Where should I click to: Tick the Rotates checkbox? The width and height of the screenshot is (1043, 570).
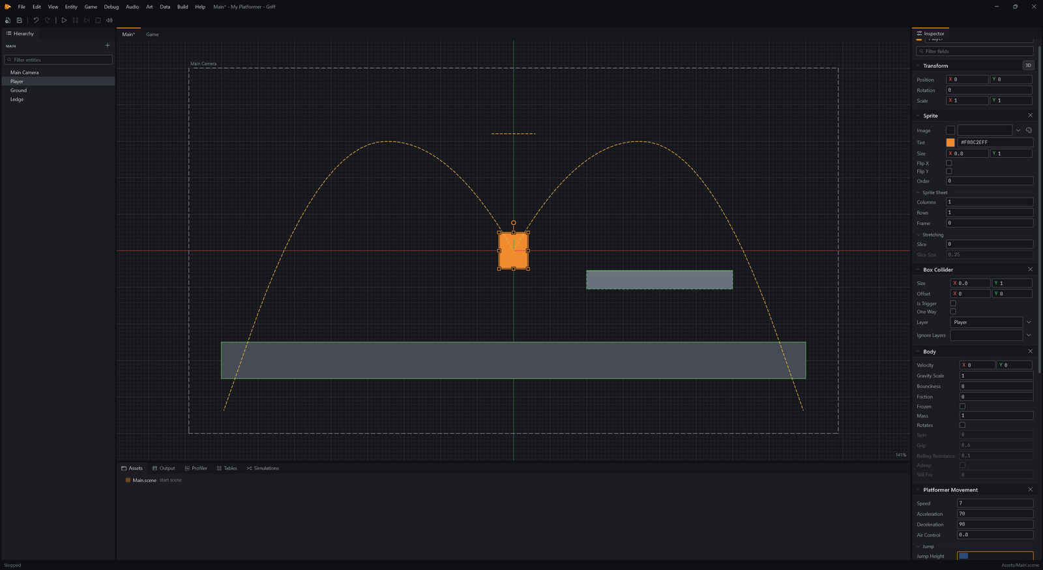coord(962,425)
